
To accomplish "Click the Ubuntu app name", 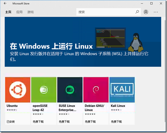I will (12, 106).
